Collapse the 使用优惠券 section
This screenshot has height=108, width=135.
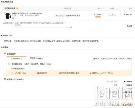click(x=5, y=54)
